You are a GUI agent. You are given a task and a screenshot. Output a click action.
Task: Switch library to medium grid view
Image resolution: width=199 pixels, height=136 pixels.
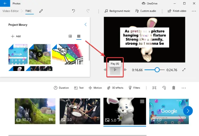point(70,36)
